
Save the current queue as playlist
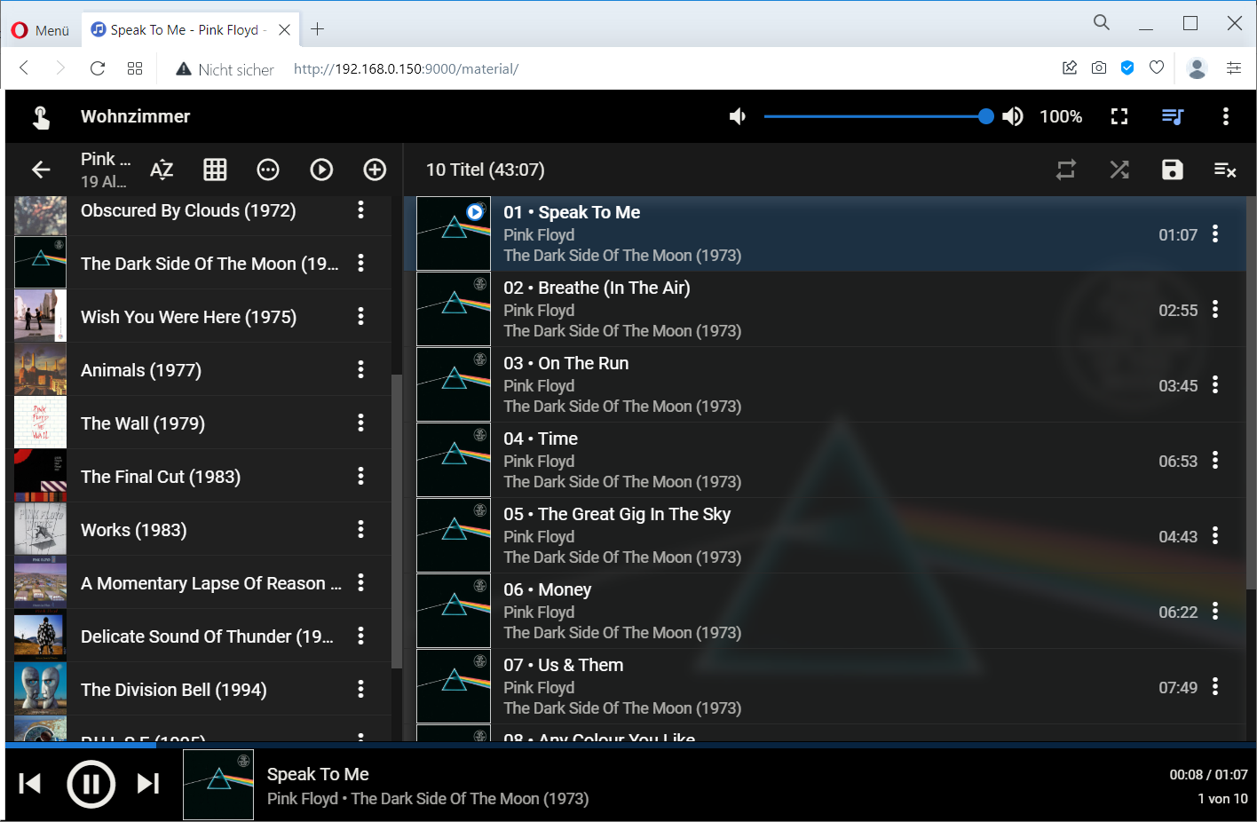[1173, 170]
